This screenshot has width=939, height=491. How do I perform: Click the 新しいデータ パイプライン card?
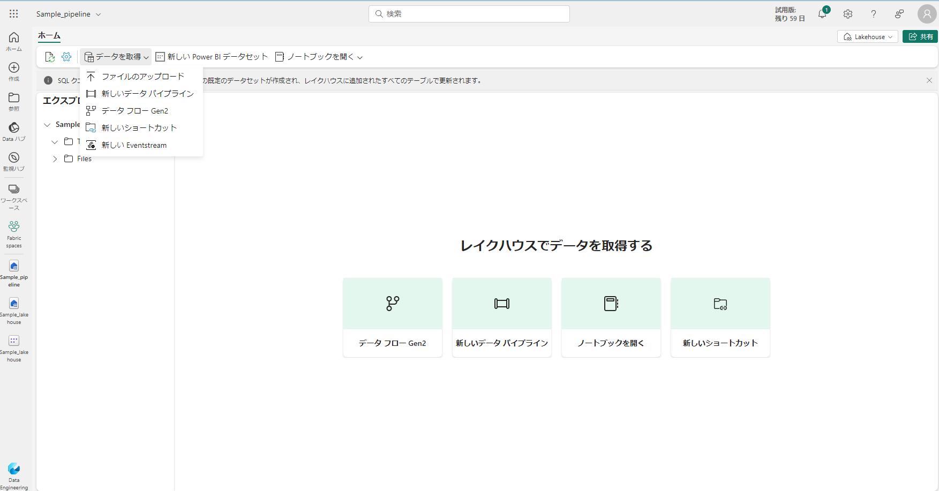coord(502,318)
